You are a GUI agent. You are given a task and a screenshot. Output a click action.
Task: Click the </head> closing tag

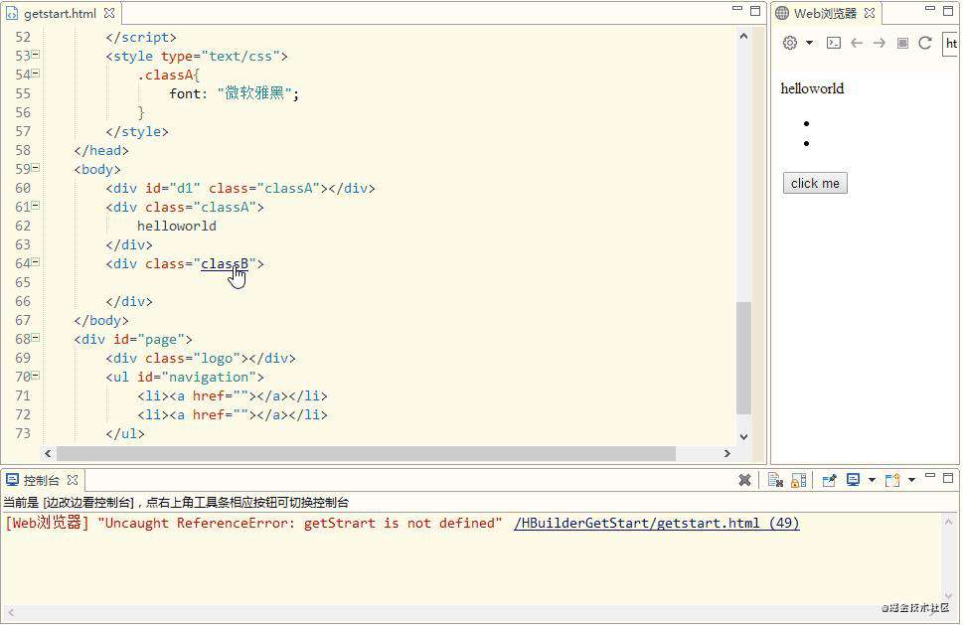click(100, 150)
